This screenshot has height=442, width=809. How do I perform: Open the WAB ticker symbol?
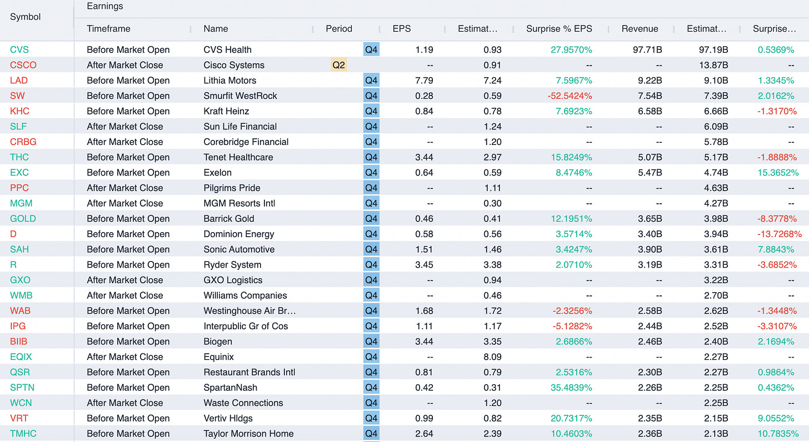pos(20,311)
